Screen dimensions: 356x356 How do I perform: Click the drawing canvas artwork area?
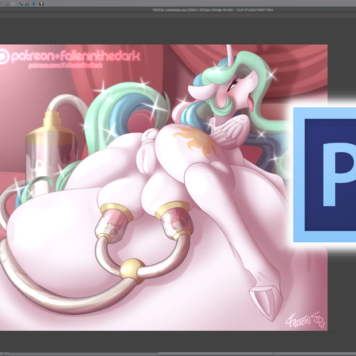pos(164,188)
